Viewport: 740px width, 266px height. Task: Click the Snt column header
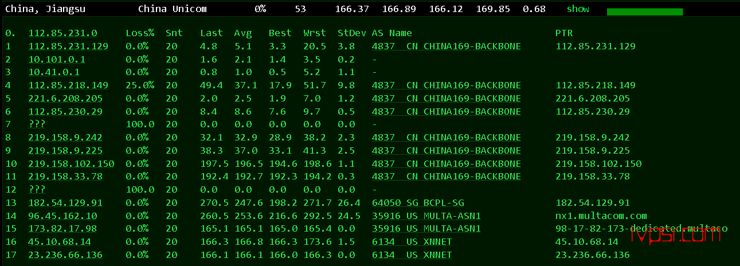(x=174, y=33)
